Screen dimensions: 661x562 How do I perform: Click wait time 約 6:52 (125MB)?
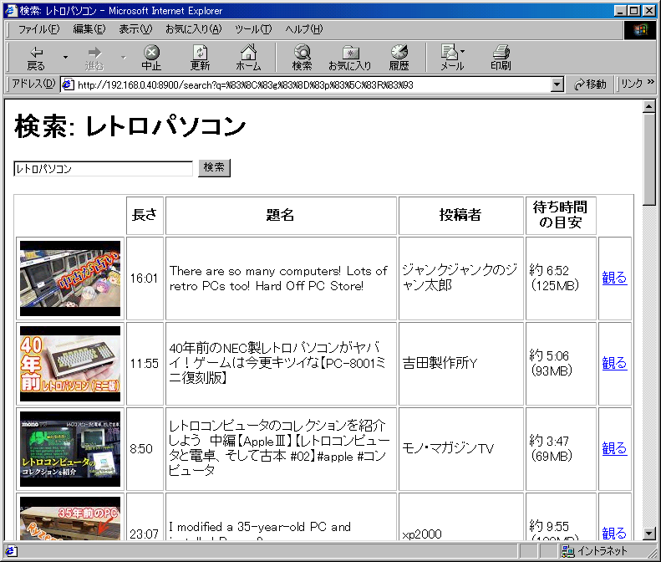click(x=554, y=278)
